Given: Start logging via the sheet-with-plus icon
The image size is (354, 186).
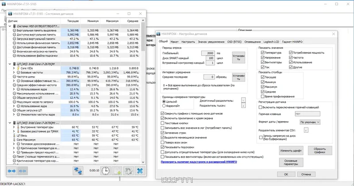Looking at the screenshot, I should pos(117,171).
